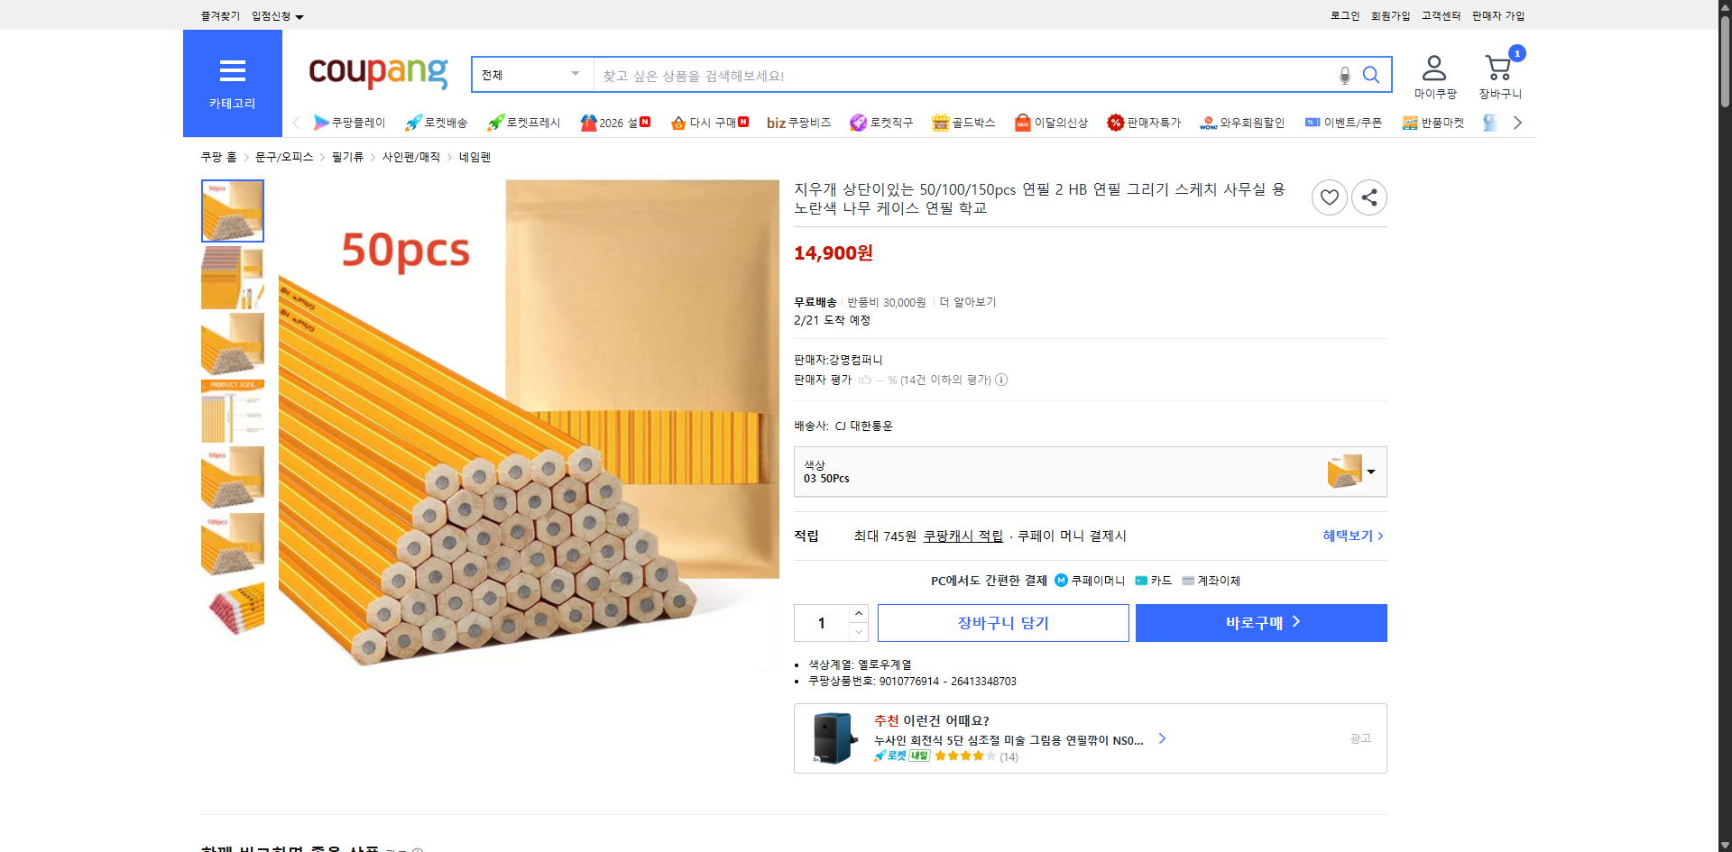Click the Coupang logo
This screenshot has width=1732, height=852.
coord(378,74)
